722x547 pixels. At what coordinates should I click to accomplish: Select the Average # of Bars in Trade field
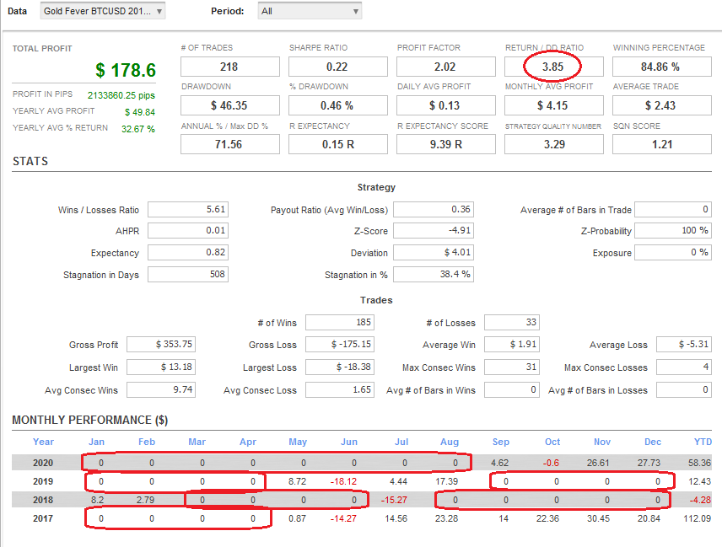coord(673,209)
